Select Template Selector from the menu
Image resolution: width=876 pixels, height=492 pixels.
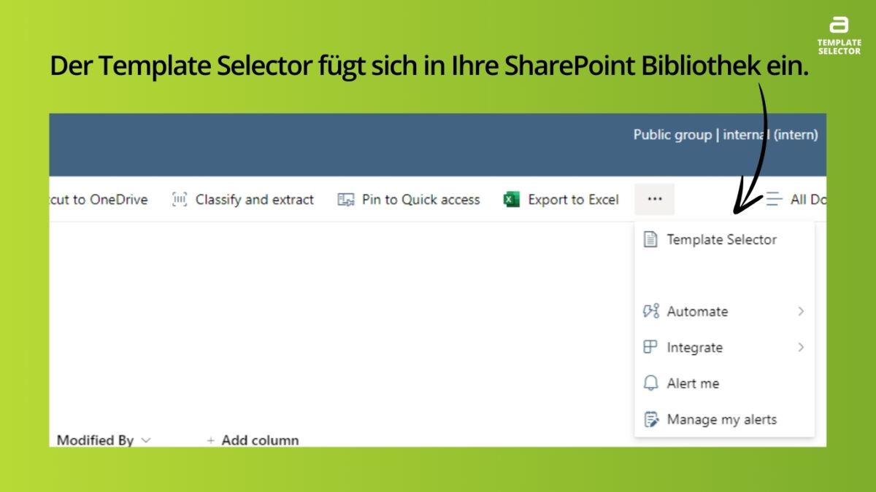click(721, 239)
